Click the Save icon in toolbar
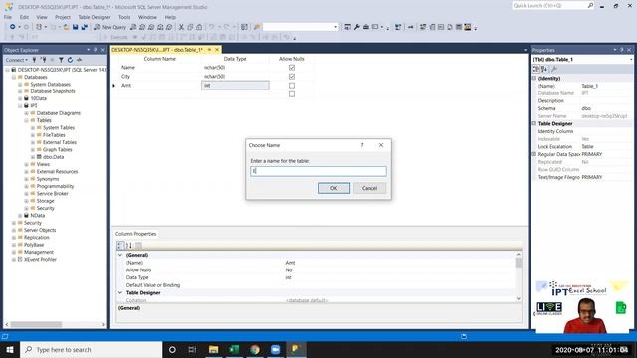 click(x=76, y=27)
